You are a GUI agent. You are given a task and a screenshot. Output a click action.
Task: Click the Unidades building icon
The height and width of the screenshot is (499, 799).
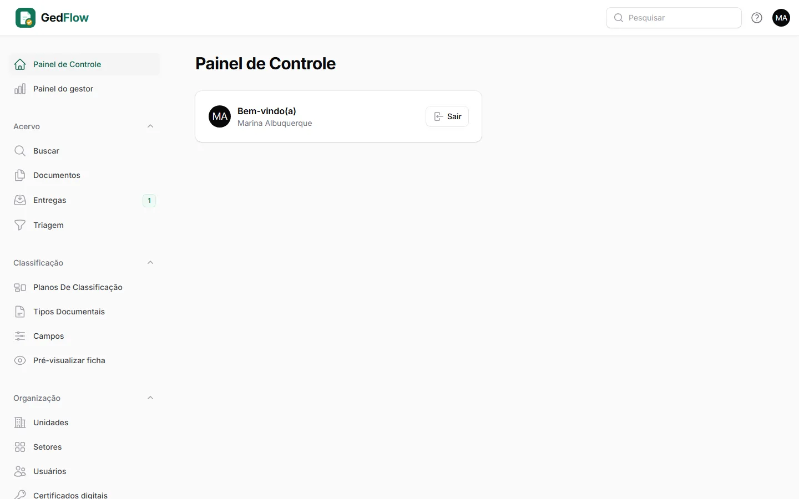click(20, 422)
